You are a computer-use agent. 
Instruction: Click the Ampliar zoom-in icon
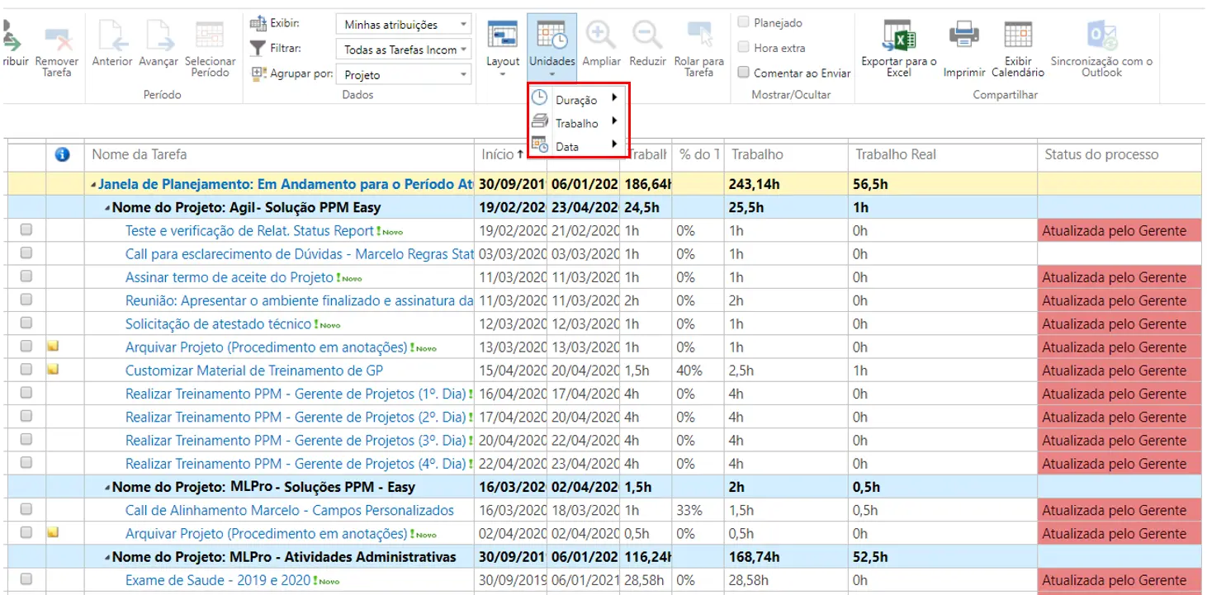[x=601, y=35]
